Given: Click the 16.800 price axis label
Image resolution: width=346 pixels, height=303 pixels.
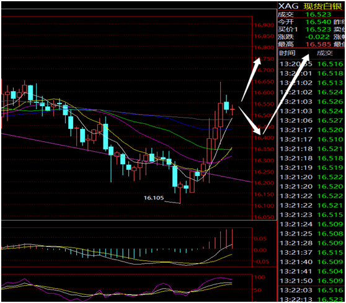Looking at the screenshot, I should coord(264,47).
